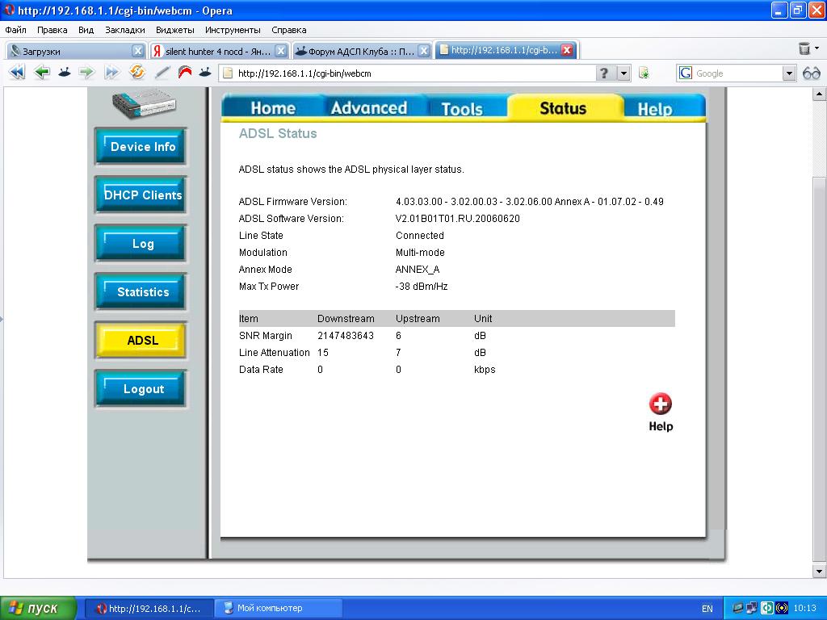Click the Fast Forward navigation icon
The width and height of the screenshot is (827, 620).
(111, 73)
